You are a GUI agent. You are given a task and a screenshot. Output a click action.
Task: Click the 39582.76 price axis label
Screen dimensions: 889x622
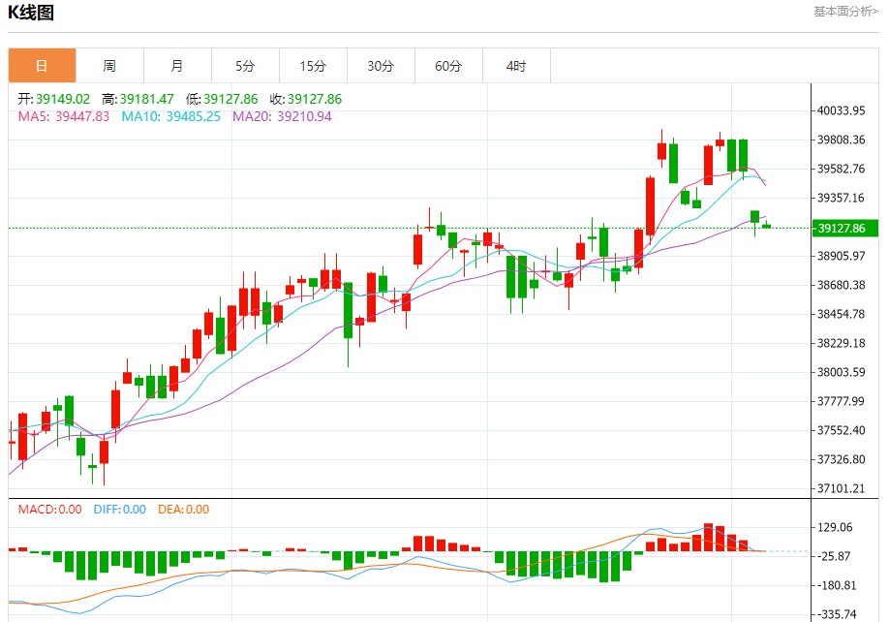[x=841, y=169]
